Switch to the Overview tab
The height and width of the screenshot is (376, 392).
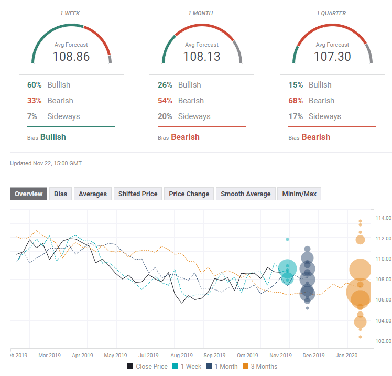[29, 194]
